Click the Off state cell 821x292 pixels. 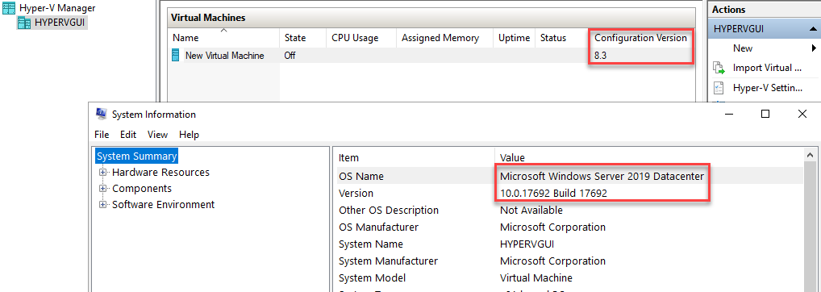coord(290,56)
